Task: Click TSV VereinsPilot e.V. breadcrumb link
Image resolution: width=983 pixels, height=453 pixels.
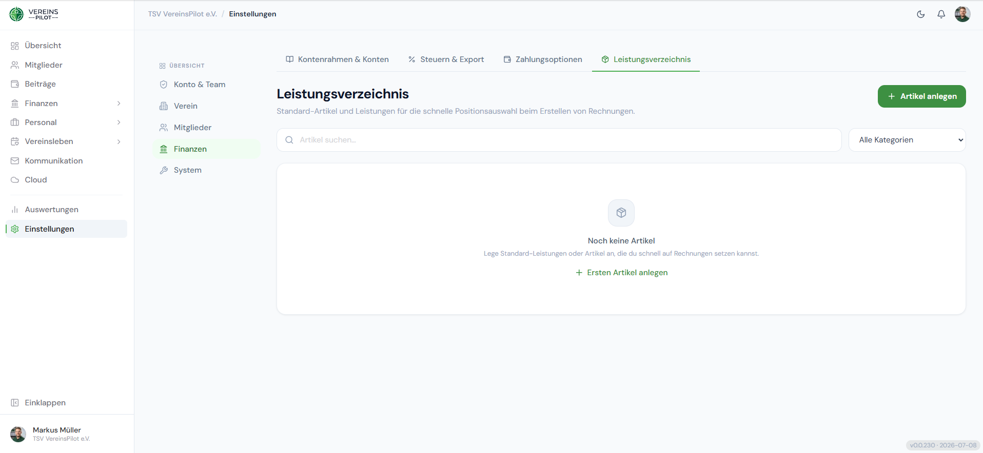Action: (x=183, y=14)
